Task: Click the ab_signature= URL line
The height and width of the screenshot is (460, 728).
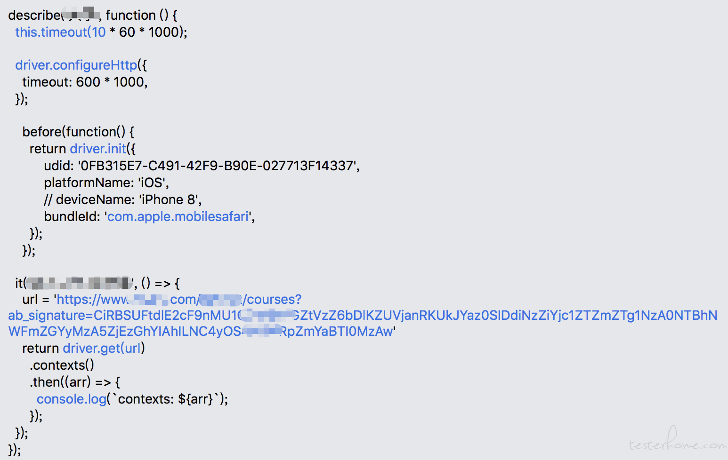Action: (x=363, y=315)
